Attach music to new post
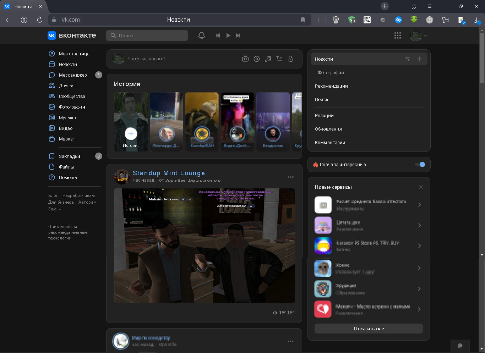 268,59
